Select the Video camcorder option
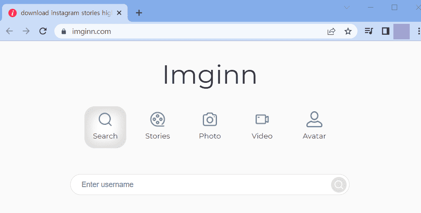 262,127
